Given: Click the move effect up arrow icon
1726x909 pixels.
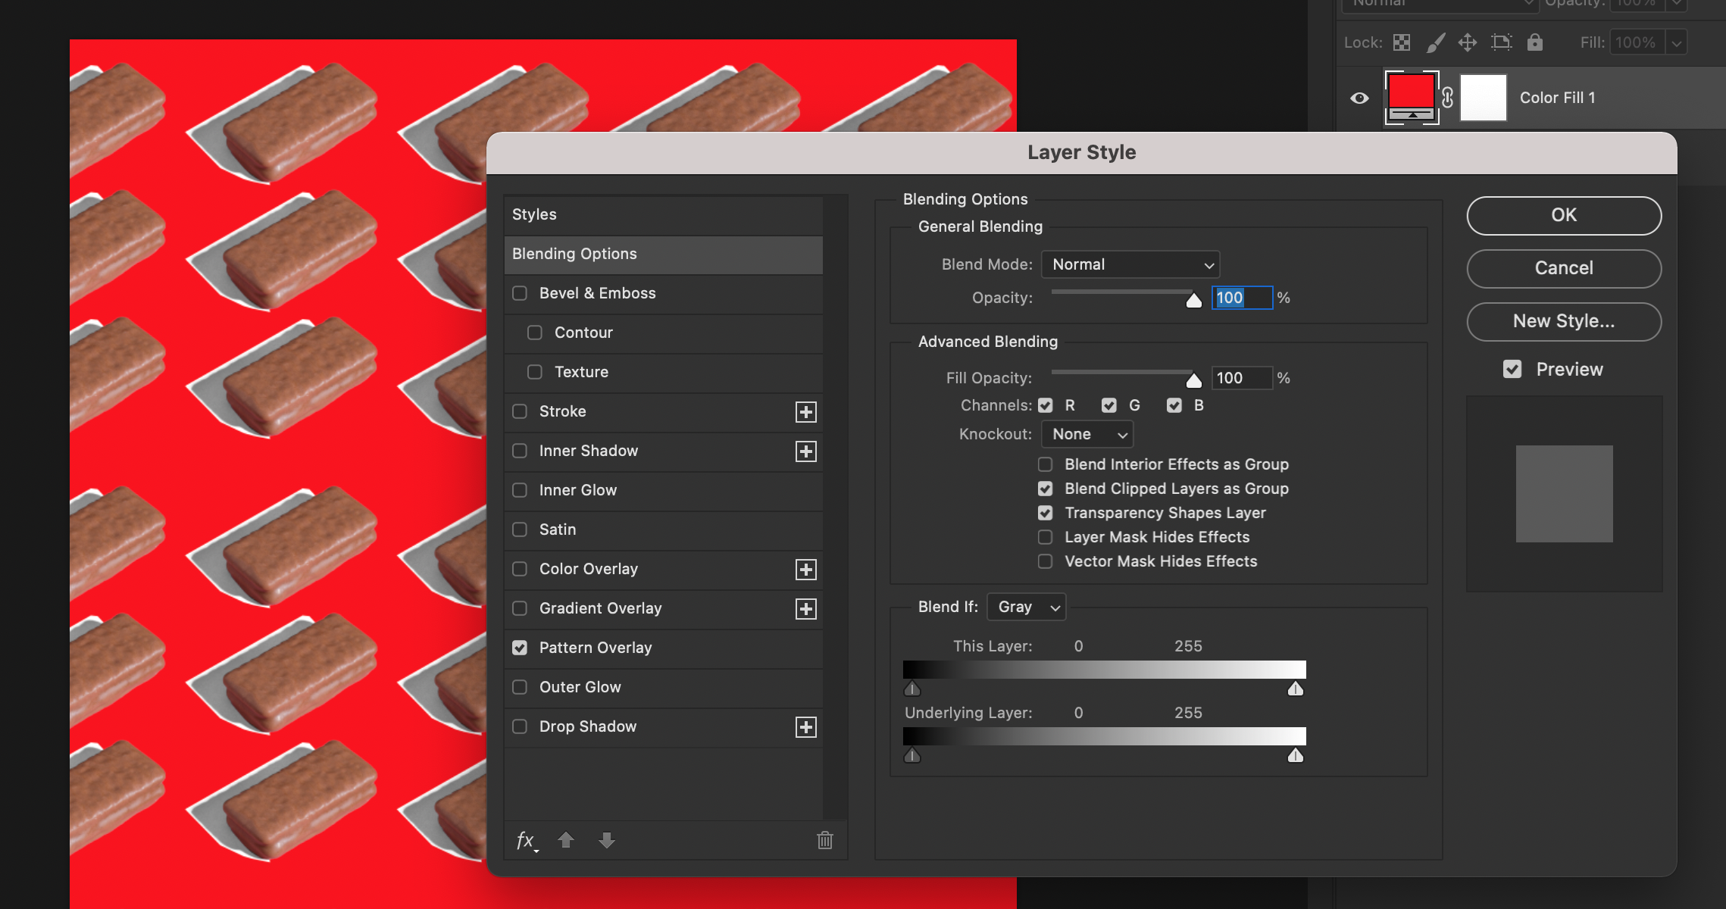Looking at the screenshot, I should (567, 841).
